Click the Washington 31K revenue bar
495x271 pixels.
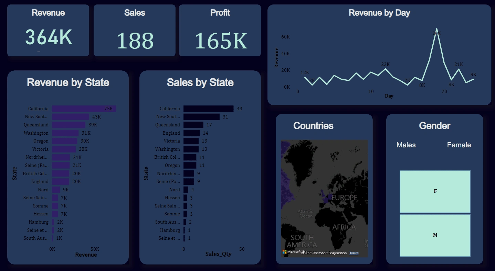coord(65,133)
